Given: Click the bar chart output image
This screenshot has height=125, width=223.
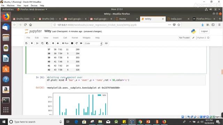Looking at the screenshot, I should pos(78,104).
